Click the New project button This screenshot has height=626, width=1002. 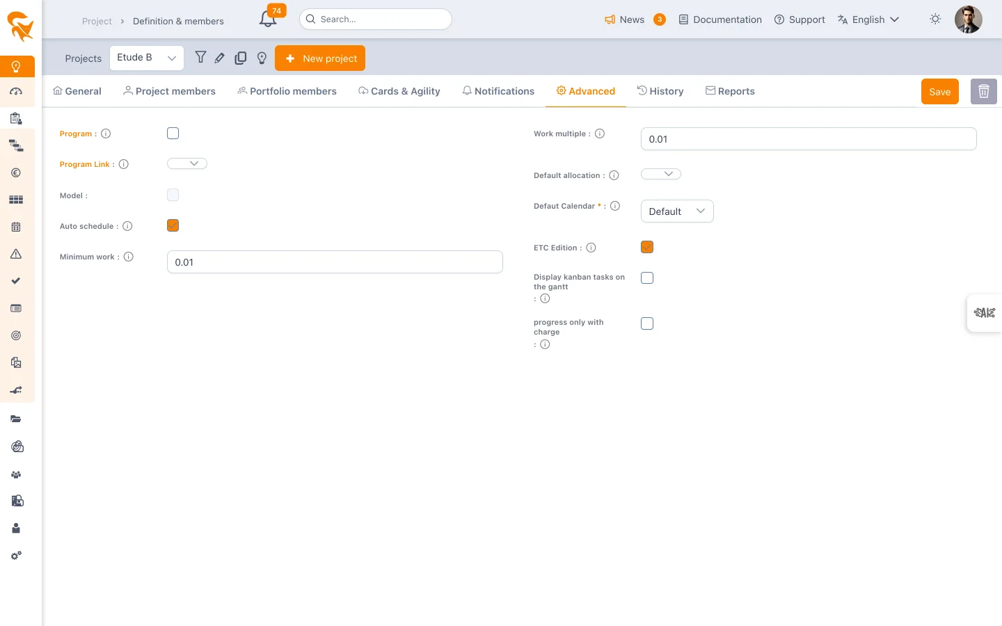320,58
